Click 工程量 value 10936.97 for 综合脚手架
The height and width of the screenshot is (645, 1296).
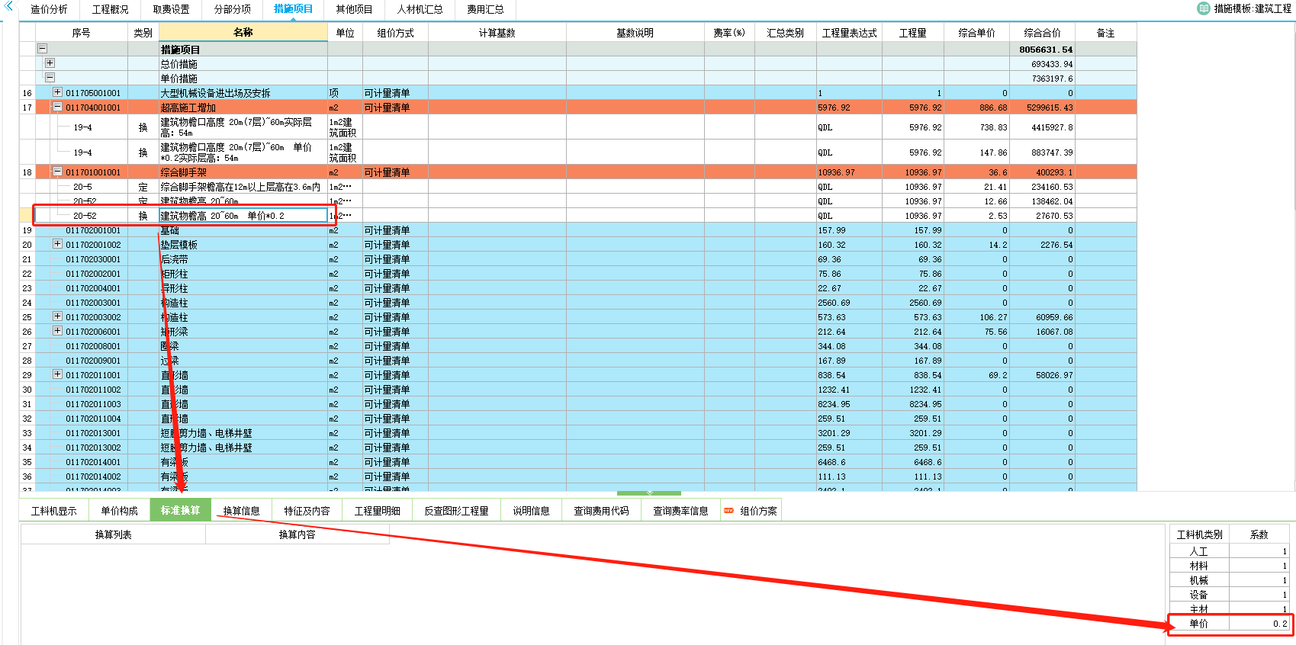[923, 172]
